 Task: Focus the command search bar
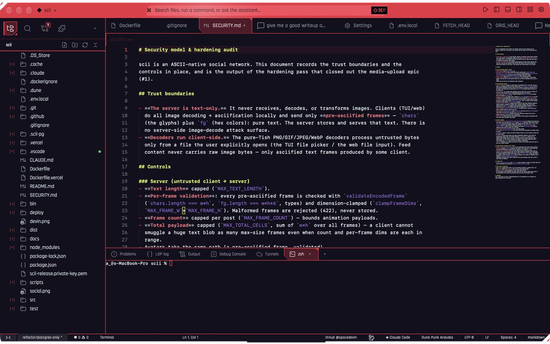pyautogui.click(x=266, y=10)
